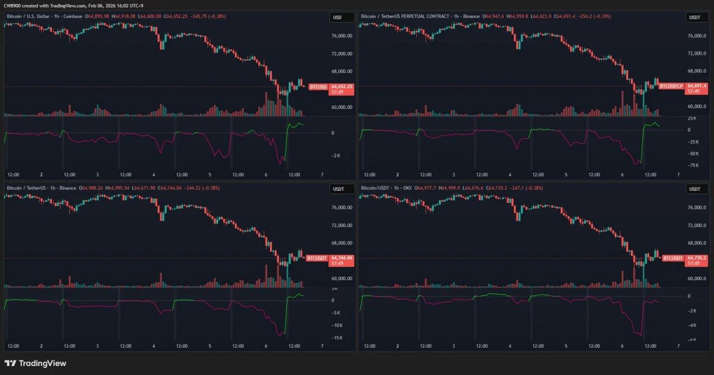Screen dimensions: 714x375
Task: Click the -75 K label on perpetual indicator axis
Action: (693, 165)
